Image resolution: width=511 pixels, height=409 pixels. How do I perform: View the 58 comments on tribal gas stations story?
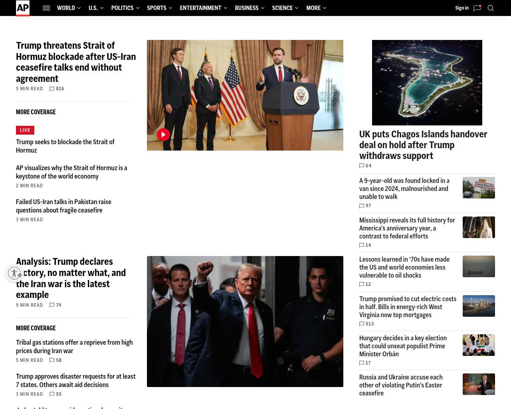pyautogui.click(x=55, y=360)
